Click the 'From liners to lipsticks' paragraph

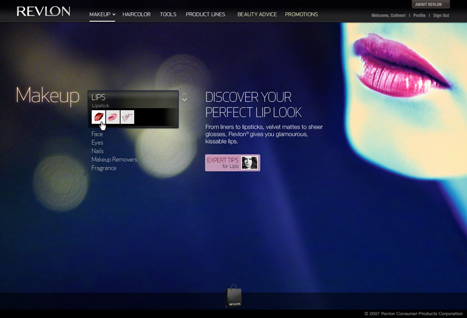(264, 134)
